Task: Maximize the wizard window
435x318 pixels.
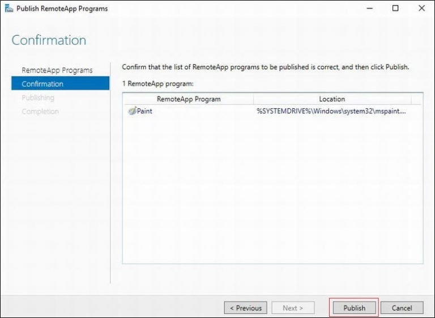Action: point(395,9)
